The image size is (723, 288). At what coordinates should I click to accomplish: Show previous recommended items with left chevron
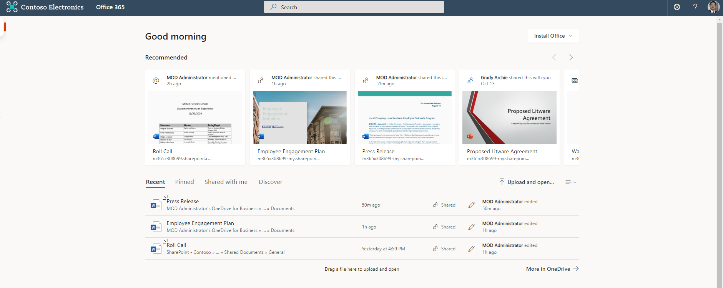click(554, 57)
